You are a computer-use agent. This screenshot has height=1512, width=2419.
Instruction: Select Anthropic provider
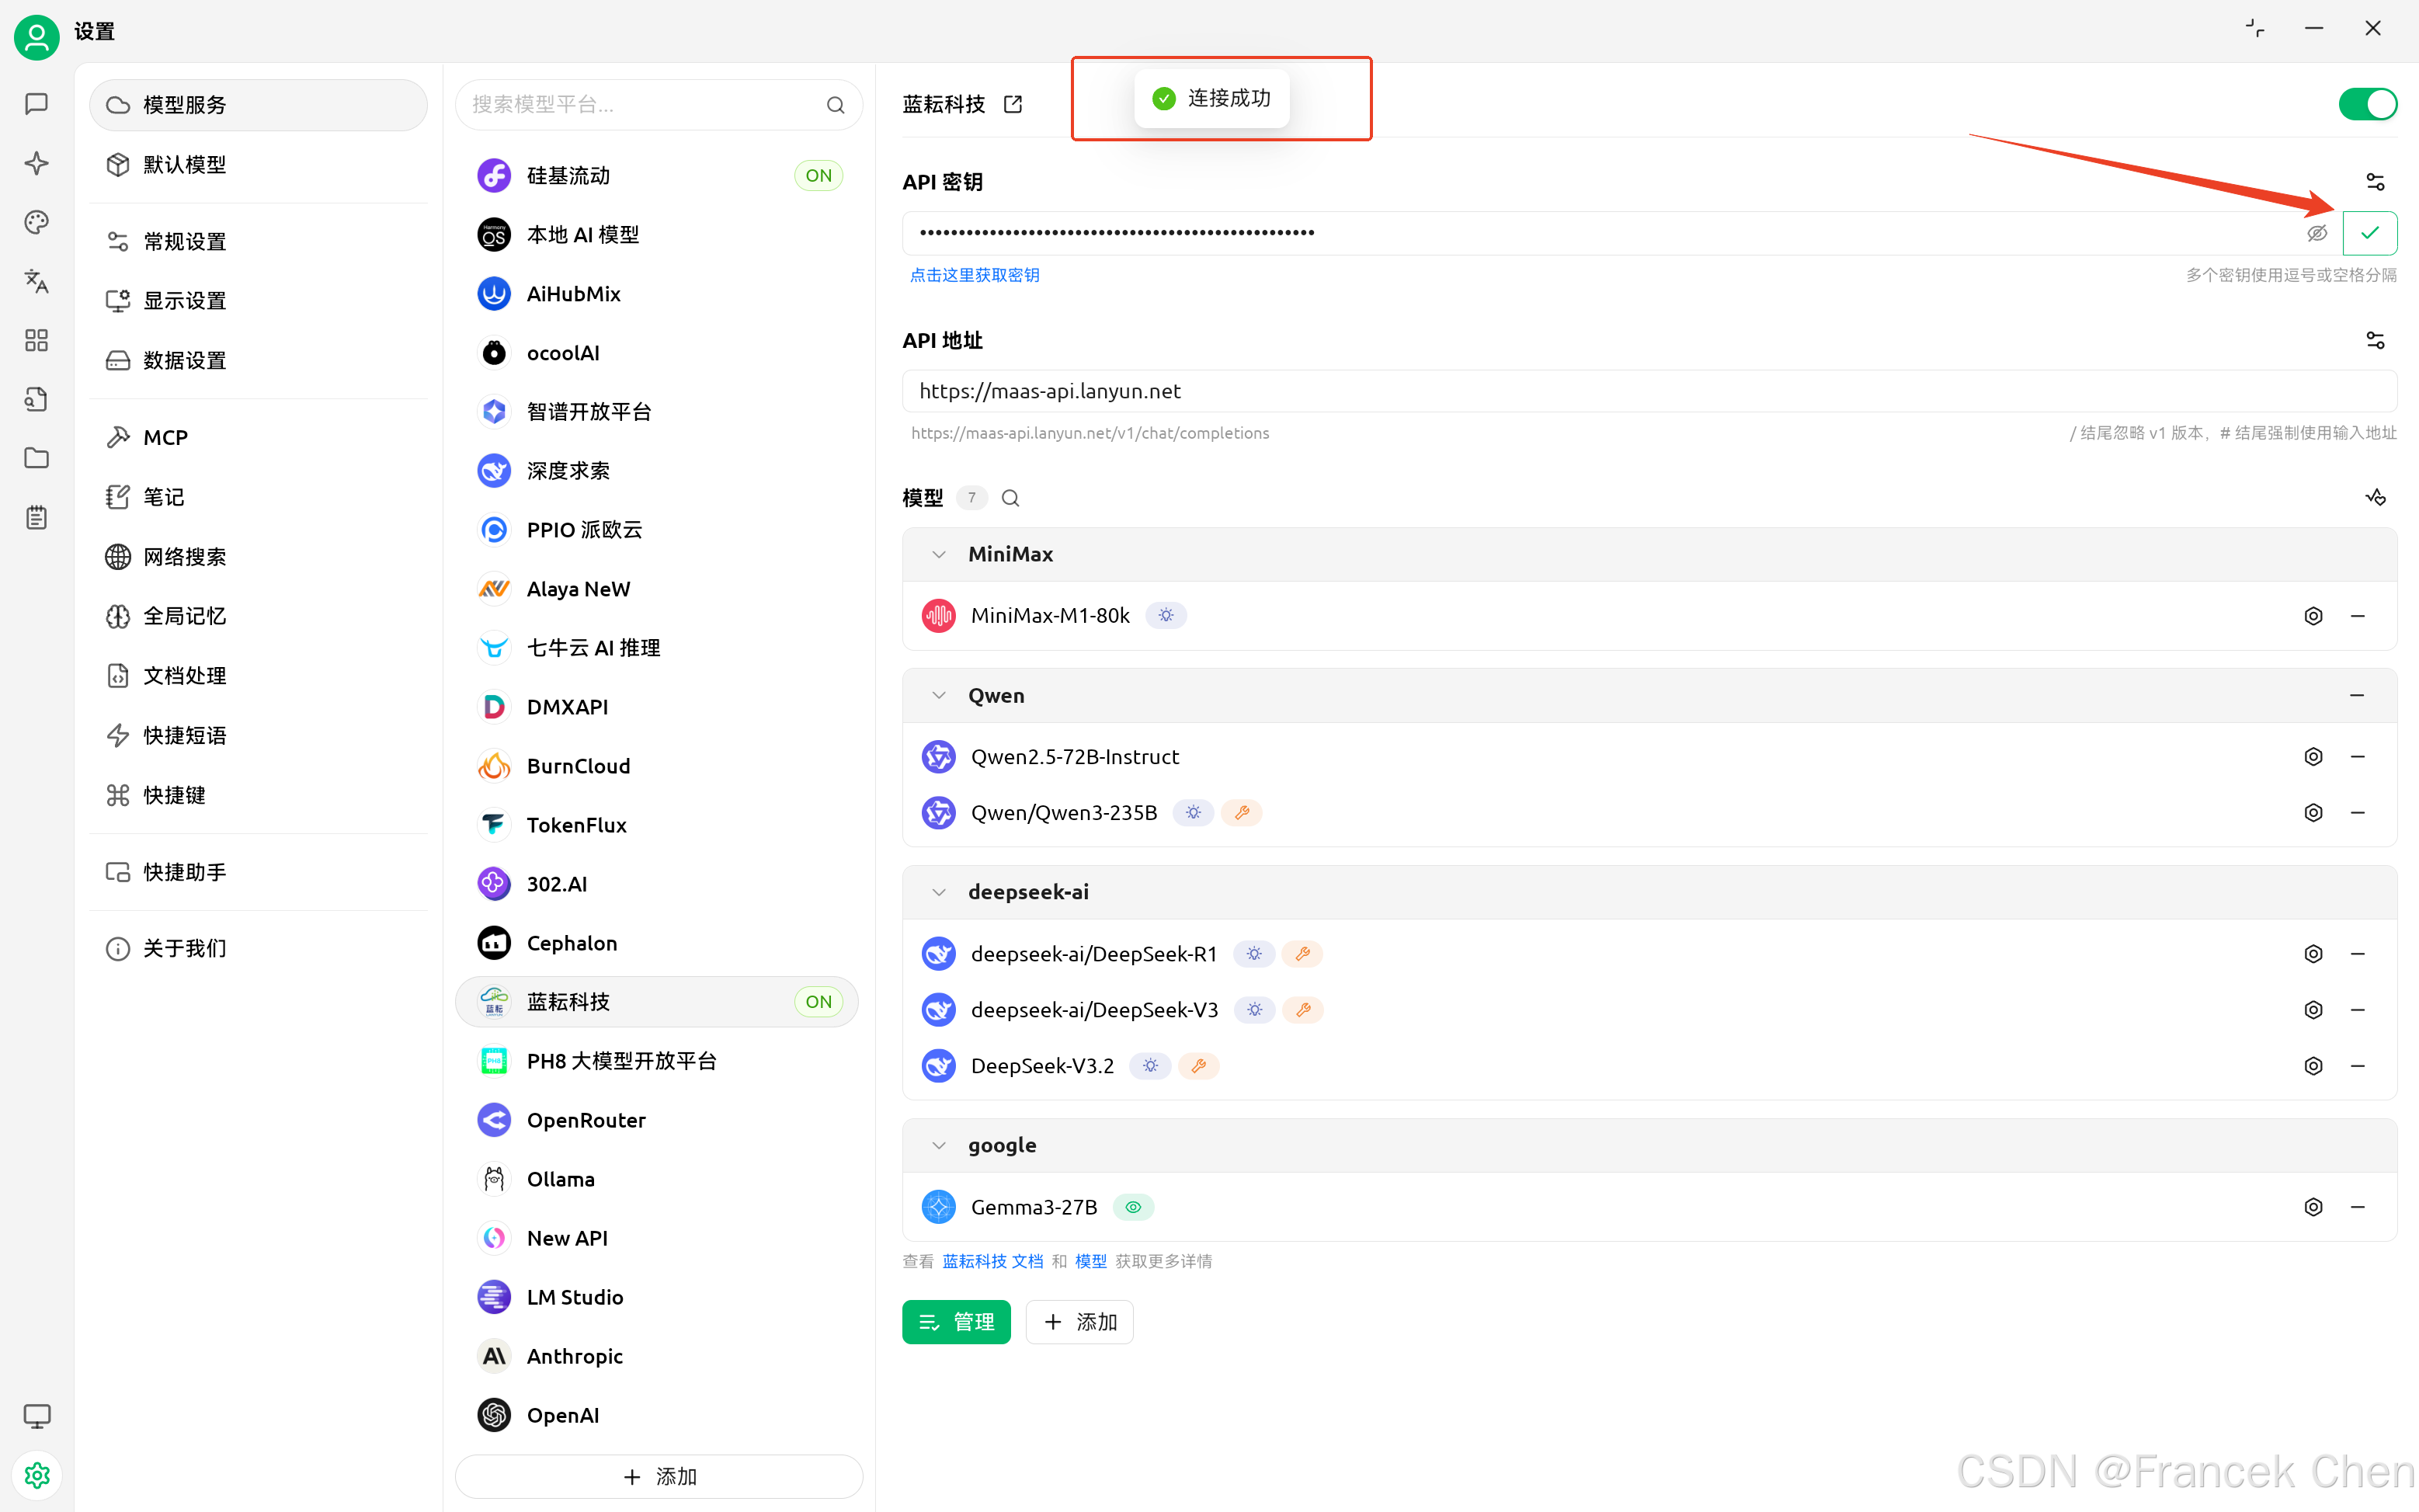658,1356
